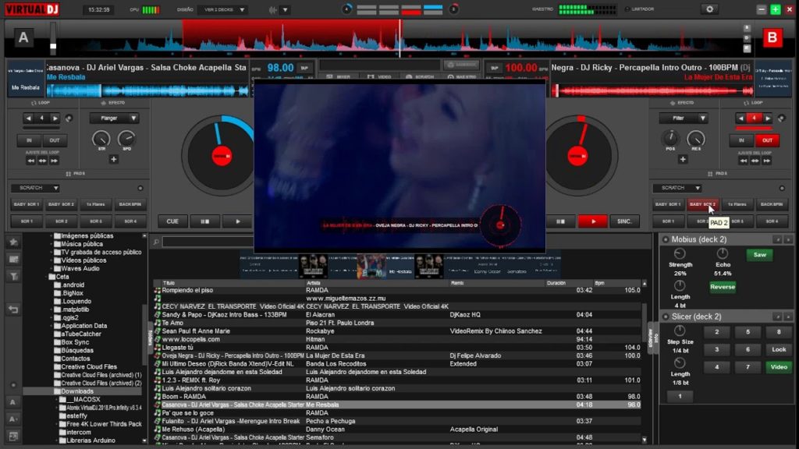799x449 pixels.
Task: Click the waveform display icon in top bar
Action: [x=273, y=9]
